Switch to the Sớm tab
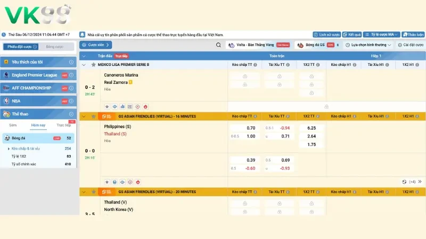This screenshot has height=239, width=426. pyautogui.click(x=13, y=125)
